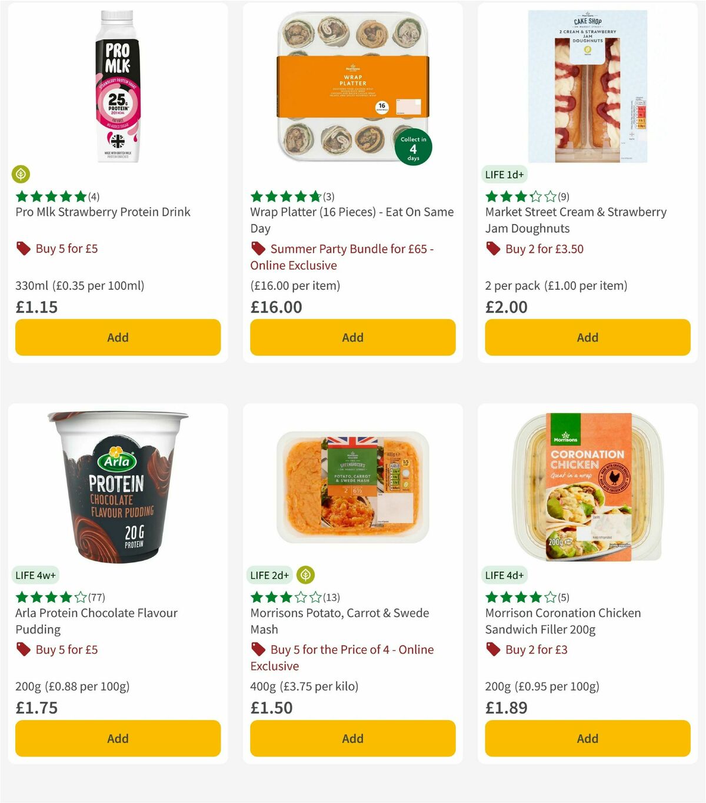This screenshot has width=706, height=803.
Task: Open the Market Street Jam Doughnuts product page
Action: click(575, 220)
